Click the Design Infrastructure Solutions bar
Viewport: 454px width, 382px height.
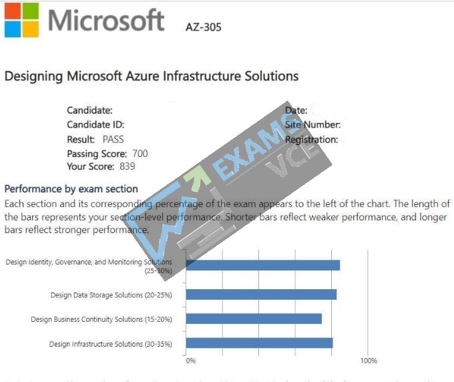click(x=260, y=343)
